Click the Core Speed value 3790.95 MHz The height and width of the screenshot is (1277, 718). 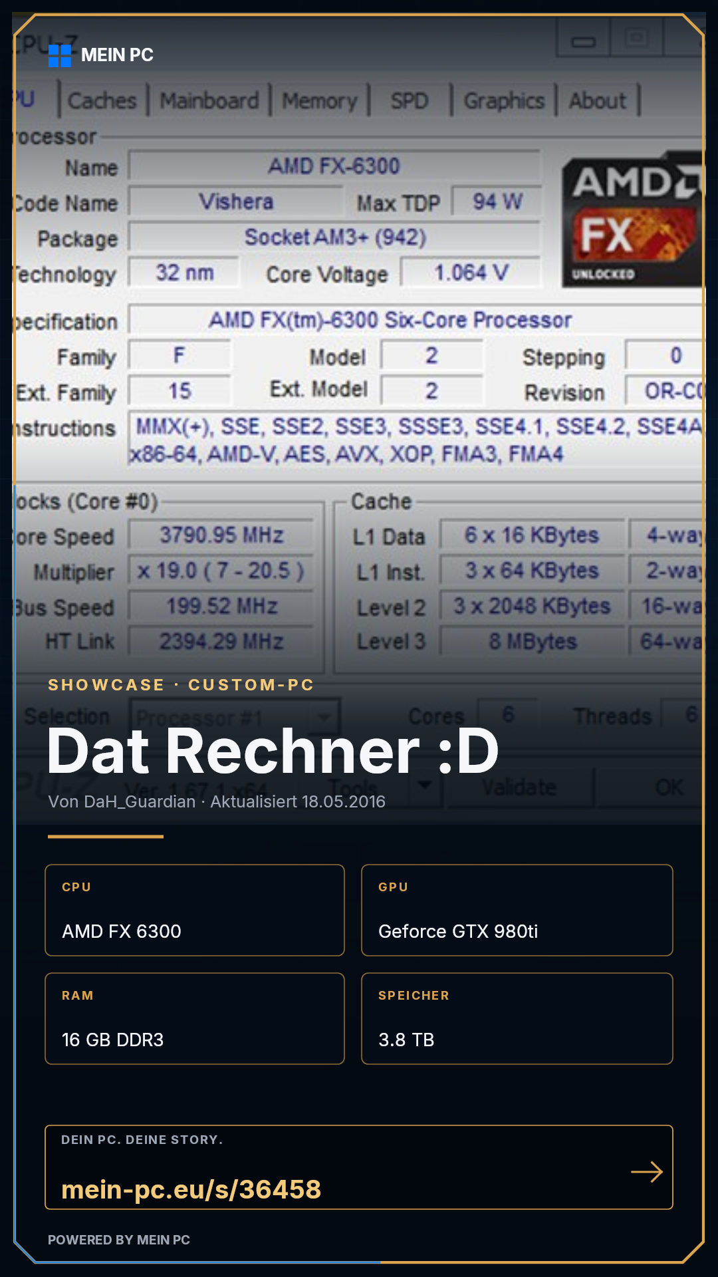(221, 535)
